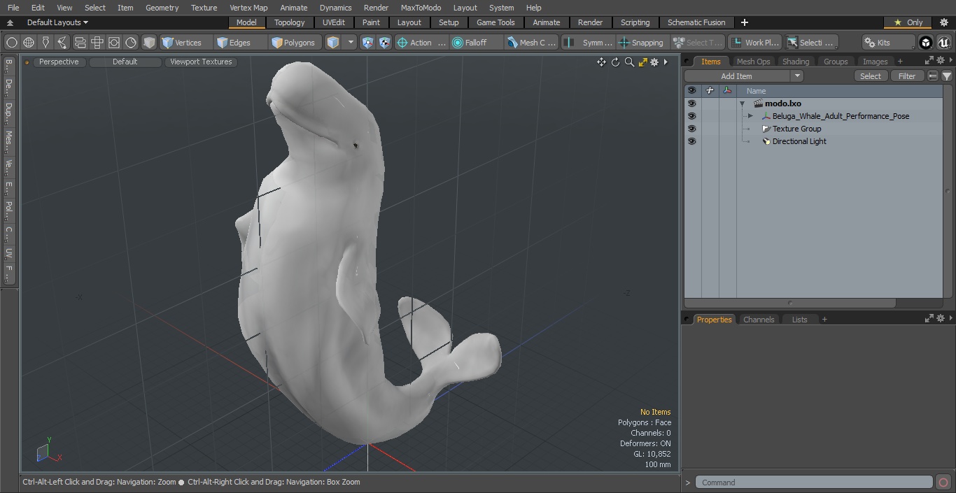Image resolution: width=956 pixels, height=493 pixels.
Task: Open the Perspective view type dropdown
Action: [59, 62]
